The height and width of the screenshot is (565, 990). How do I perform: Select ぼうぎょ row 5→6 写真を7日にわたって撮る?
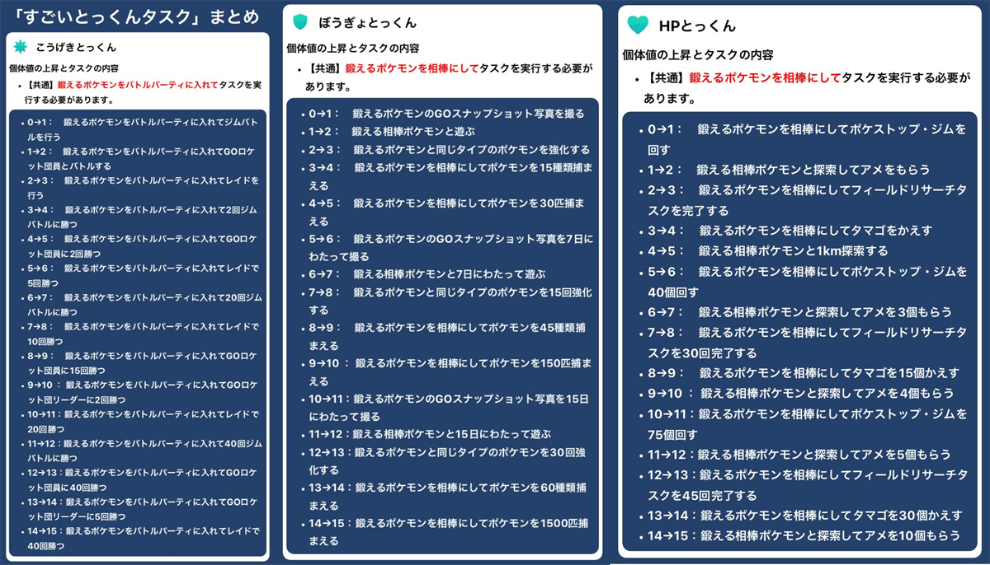click(450, 248)
